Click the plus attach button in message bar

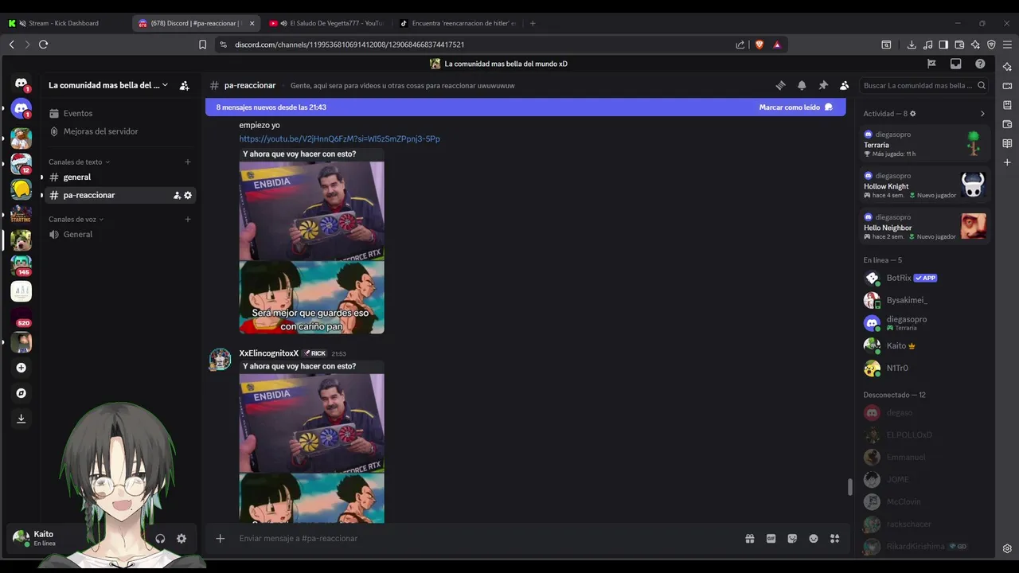point(221,539)
